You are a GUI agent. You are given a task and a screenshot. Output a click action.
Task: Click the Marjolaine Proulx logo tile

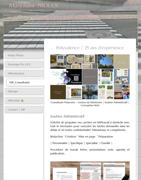click(x=58, y=77)
